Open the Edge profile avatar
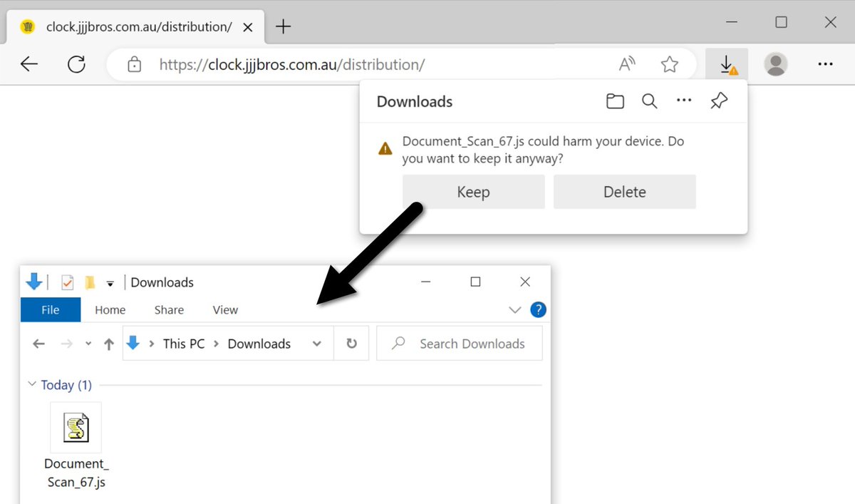This screenshot has height=504, width=855. tap(775, 63)
